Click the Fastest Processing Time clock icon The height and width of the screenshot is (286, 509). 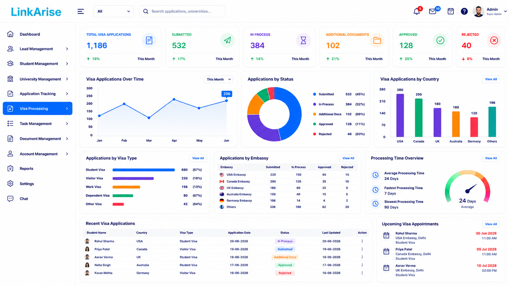(376, 190)
